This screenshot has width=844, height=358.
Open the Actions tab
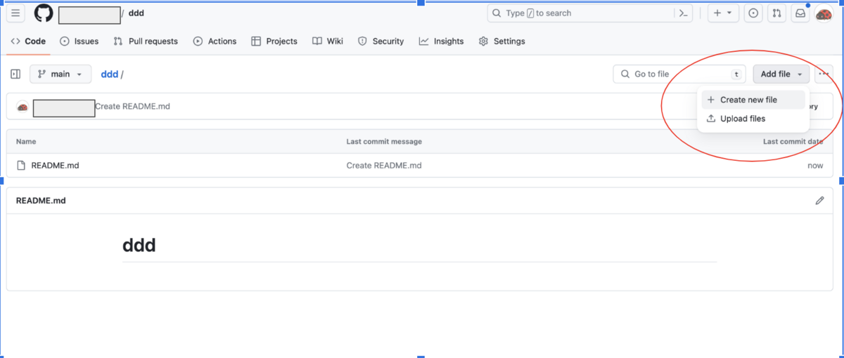pos(215,41)
